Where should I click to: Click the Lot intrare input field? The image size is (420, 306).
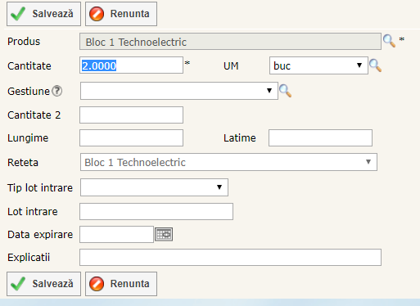coord(156,211)
